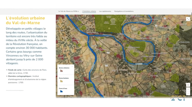Click the Fonds de carte bullet text
192x107 pixels.
28,71
